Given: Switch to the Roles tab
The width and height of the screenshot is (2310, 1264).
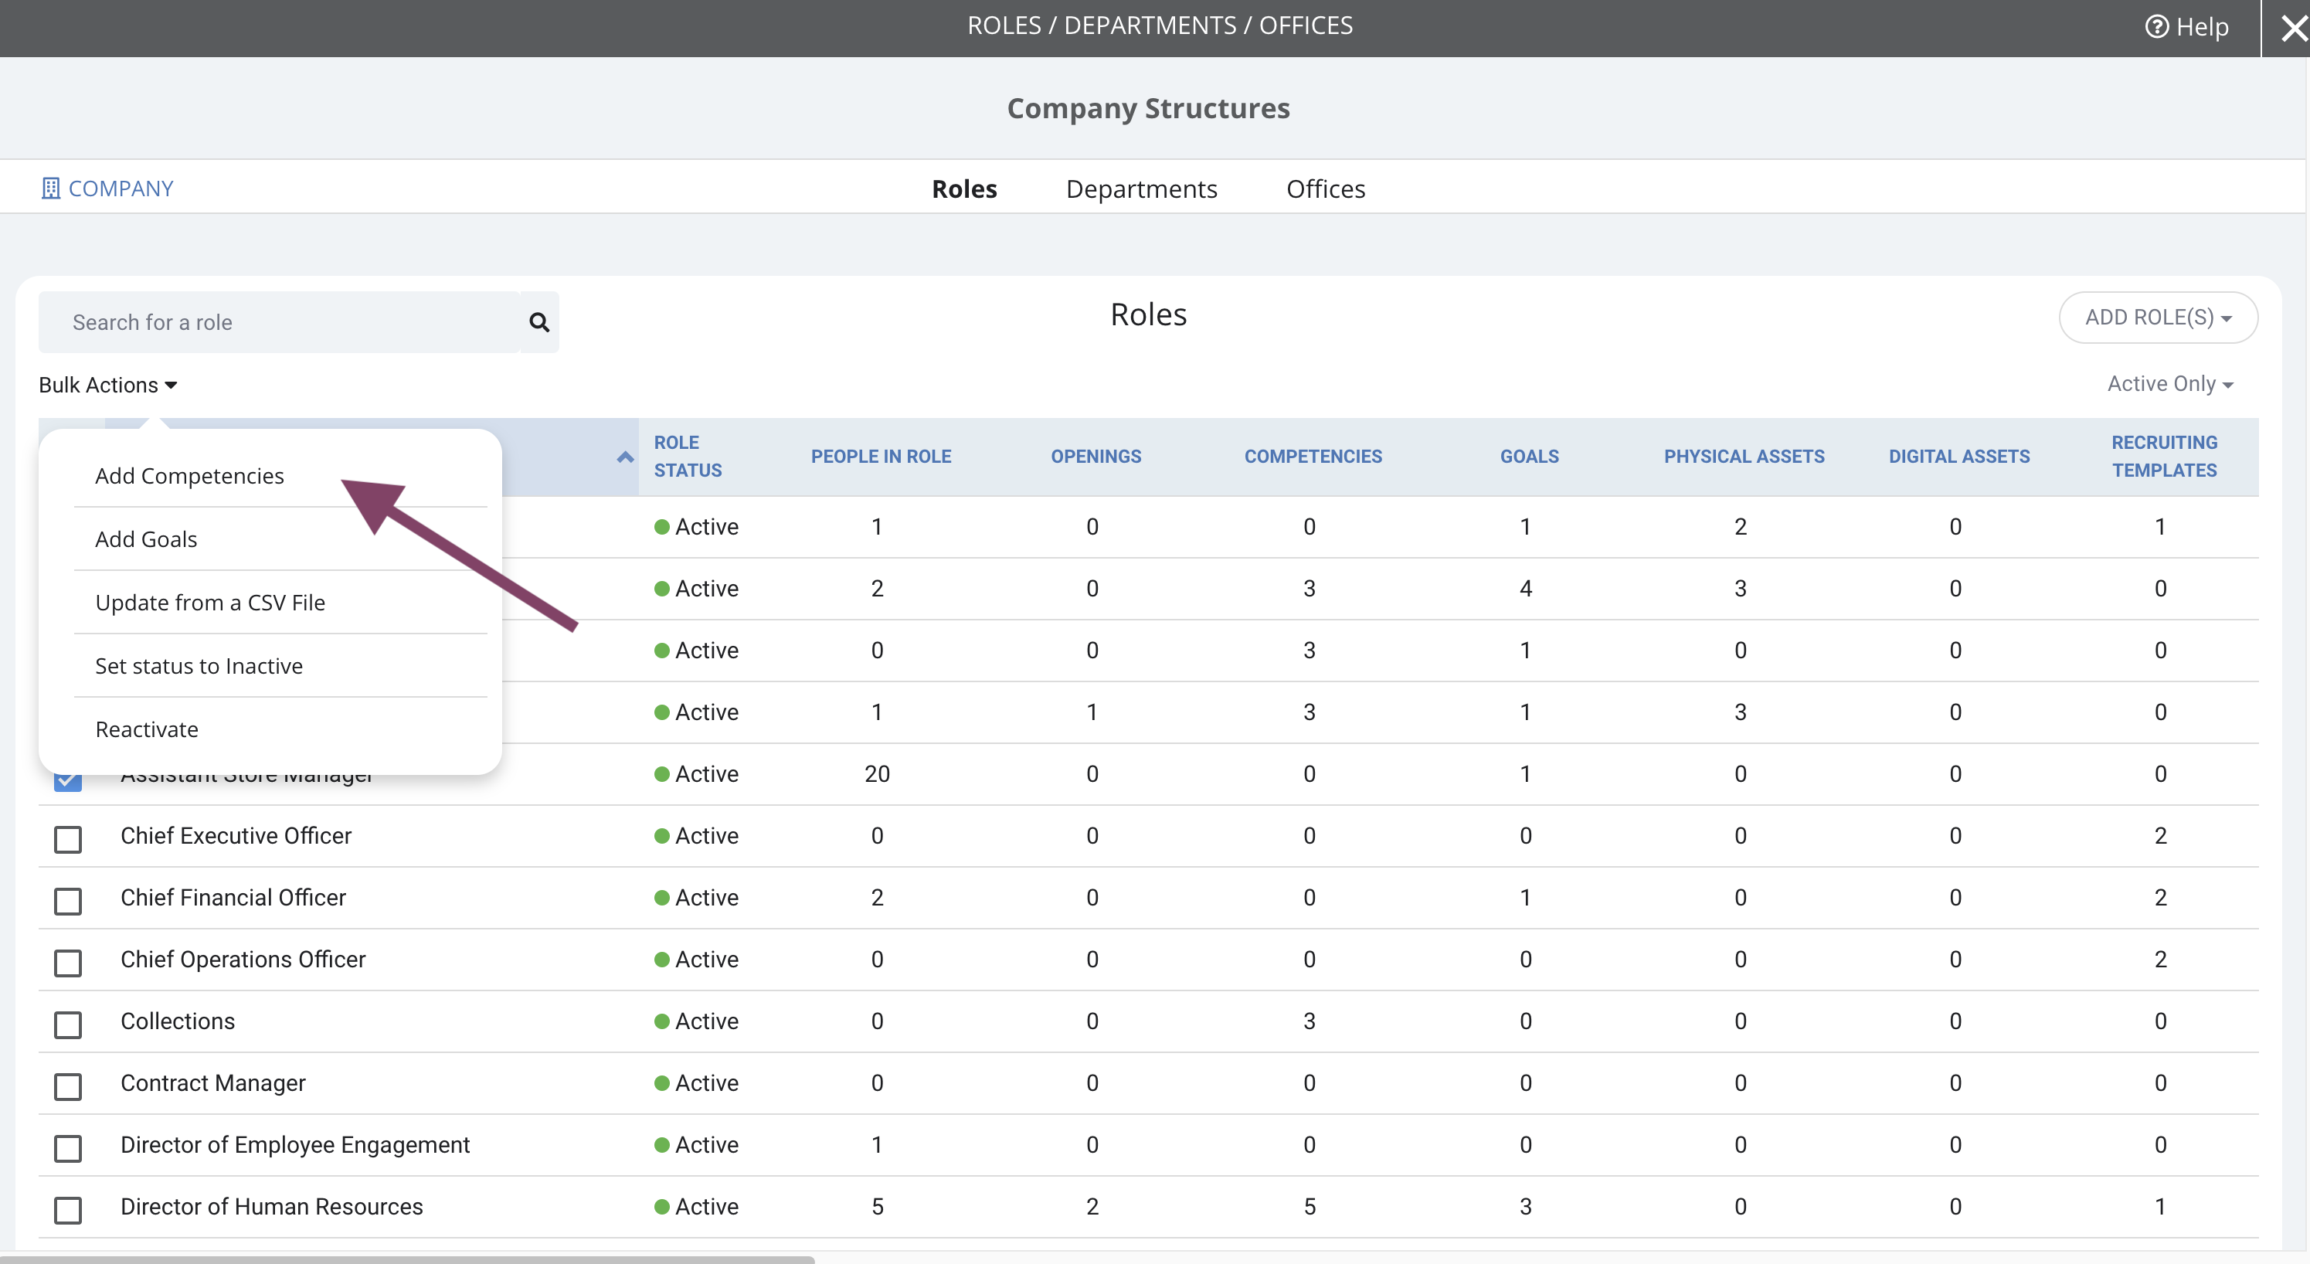Looking at the screenshot, I should click(964, 189).
